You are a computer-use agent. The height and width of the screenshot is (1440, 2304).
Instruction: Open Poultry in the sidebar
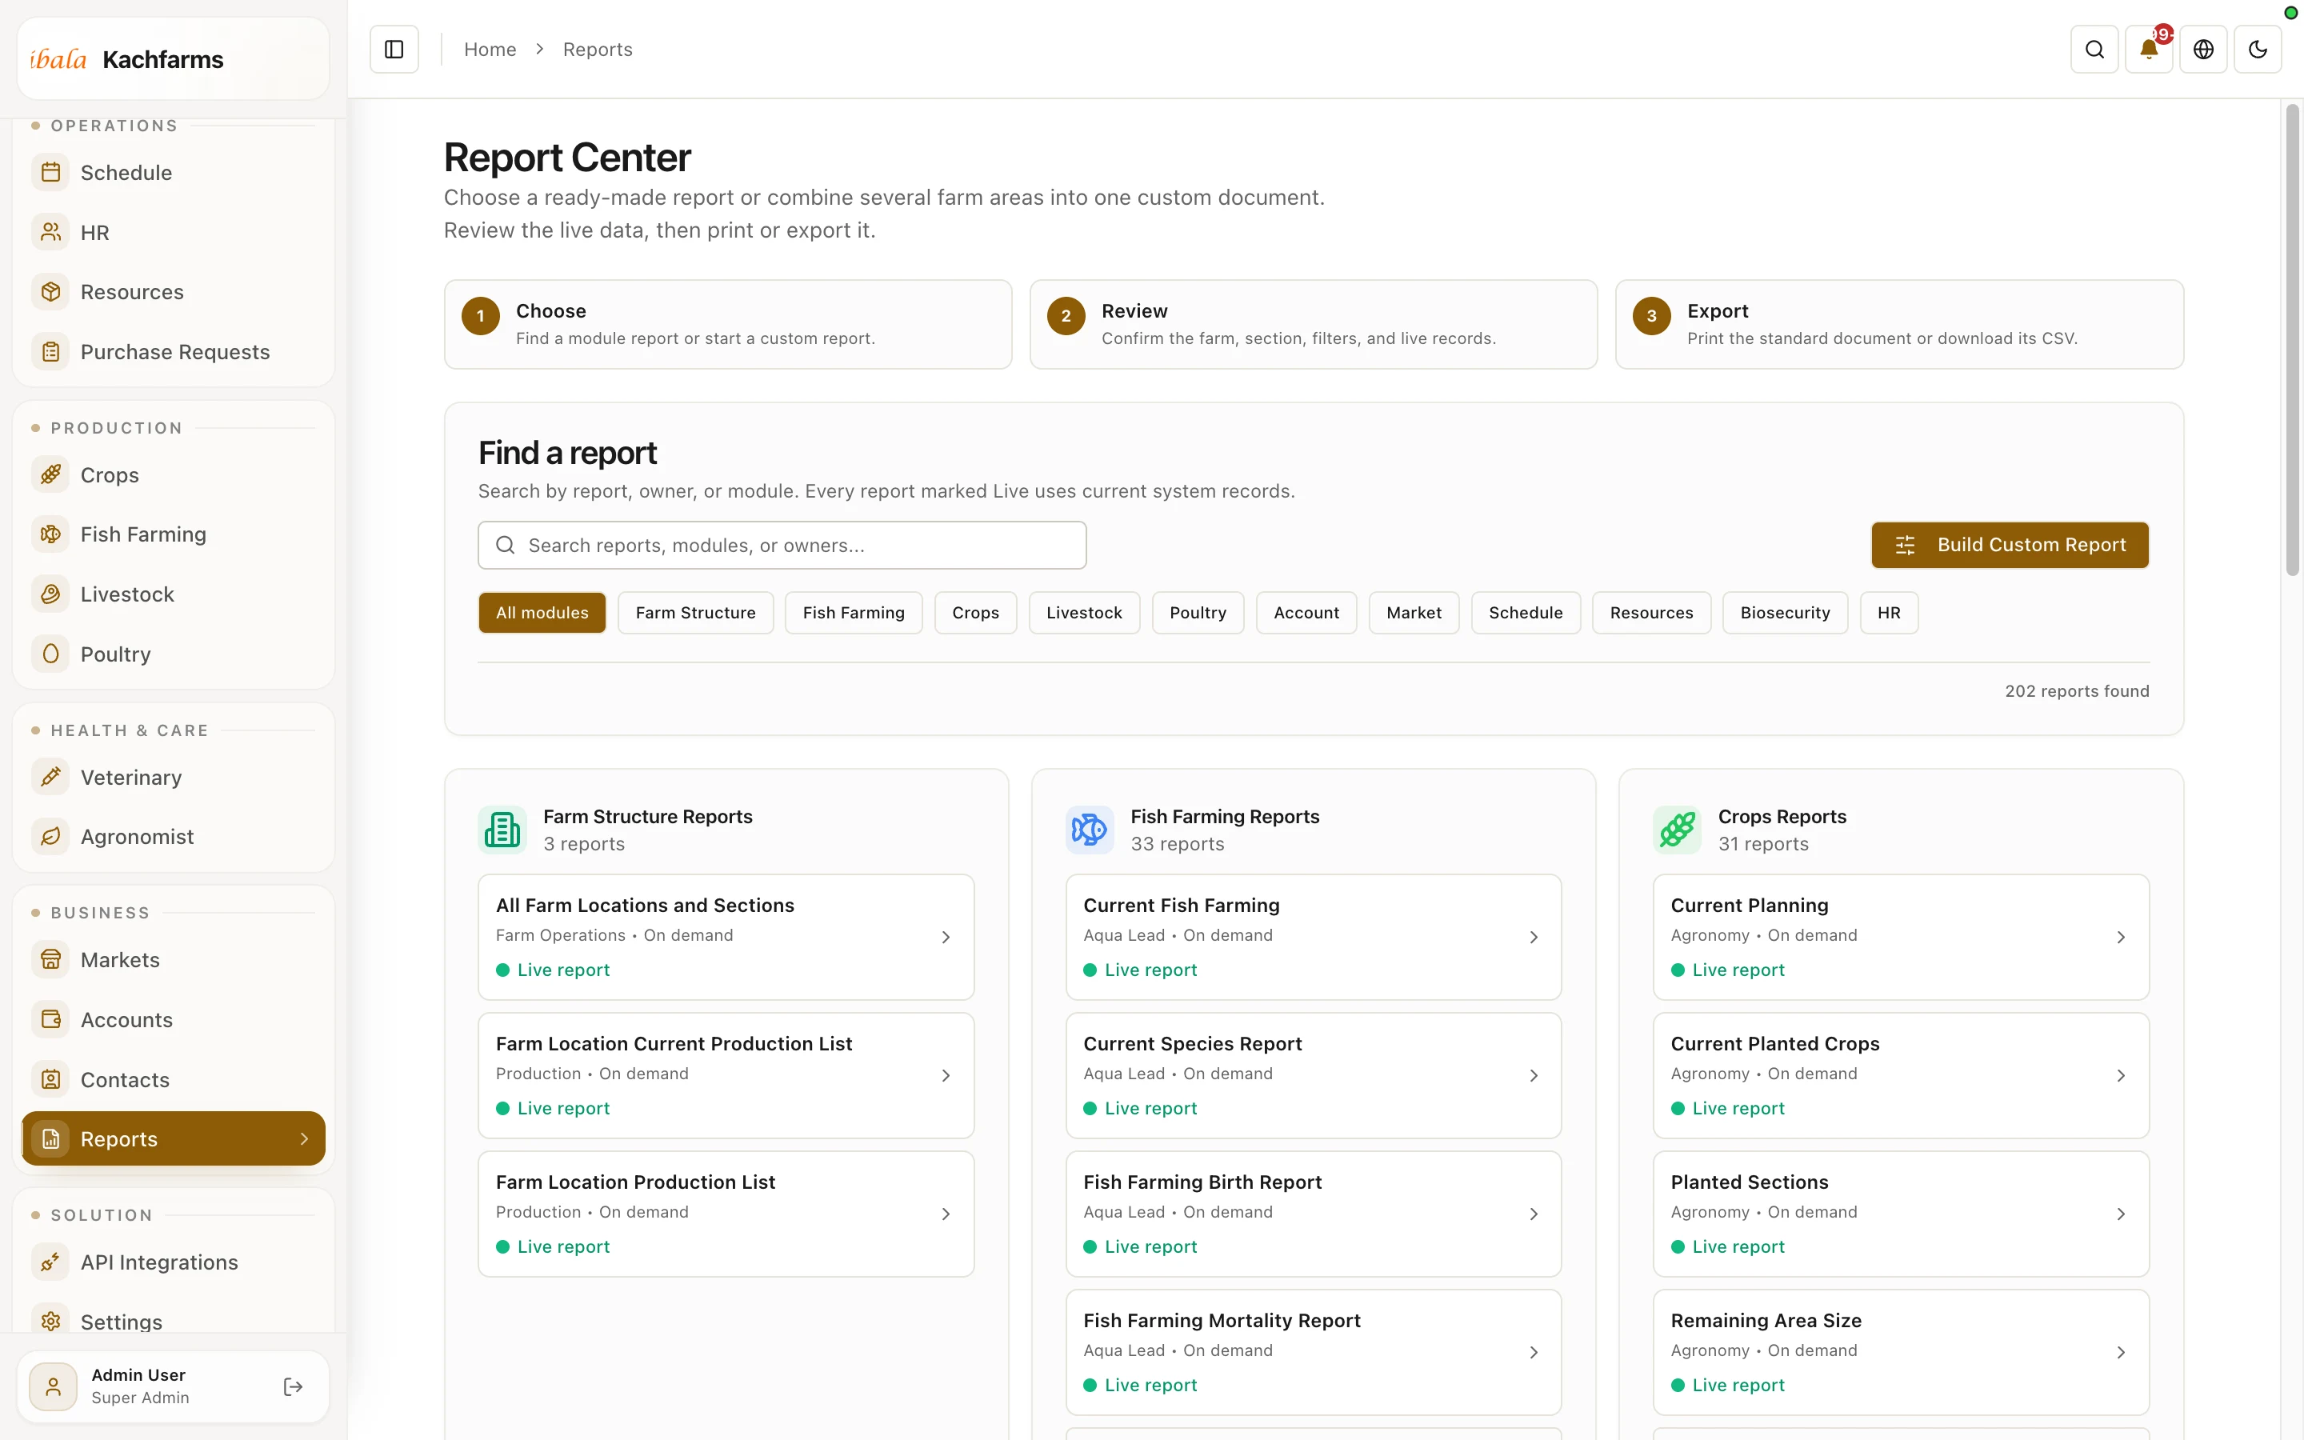tap(174, 654)
